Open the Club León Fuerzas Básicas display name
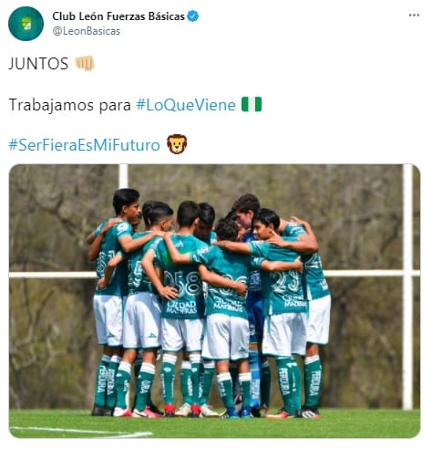This screenshot has height=449, width=432. tap(118, 16)
